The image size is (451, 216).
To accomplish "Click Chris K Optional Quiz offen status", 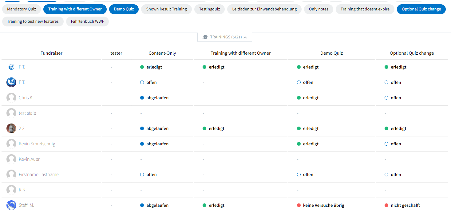I will pos(393,98).
